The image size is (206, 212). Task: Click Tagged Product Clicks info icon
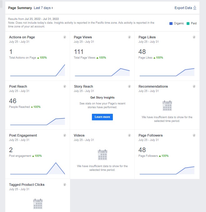click(65, 185)
